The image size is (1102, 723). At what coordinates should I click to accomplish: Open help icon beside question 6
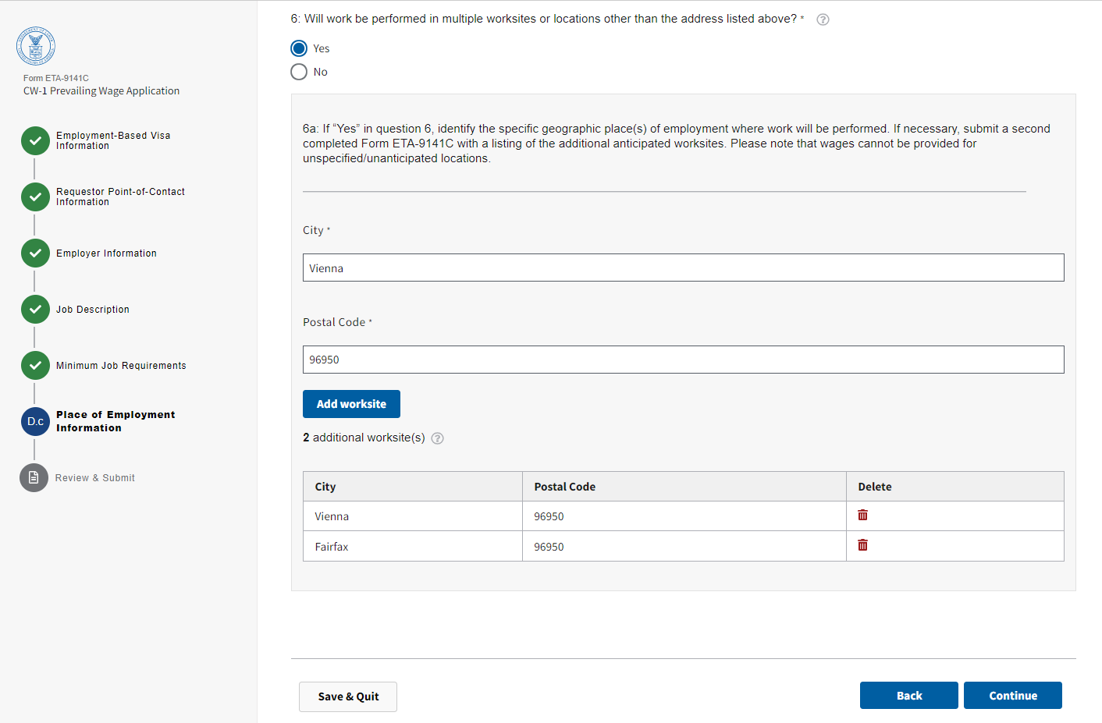(x=823, y=19)
